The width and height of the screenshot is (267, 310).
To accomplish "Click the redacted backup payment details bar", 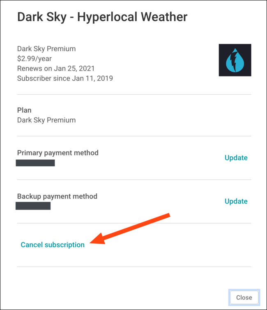I will tap(33, 206).
